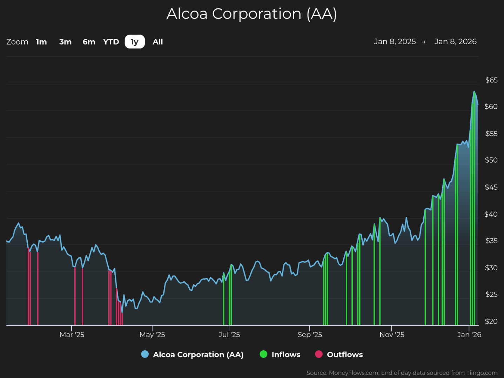Select the 6m zoom range
504x378 pixels.
click(x=89, y=42)
